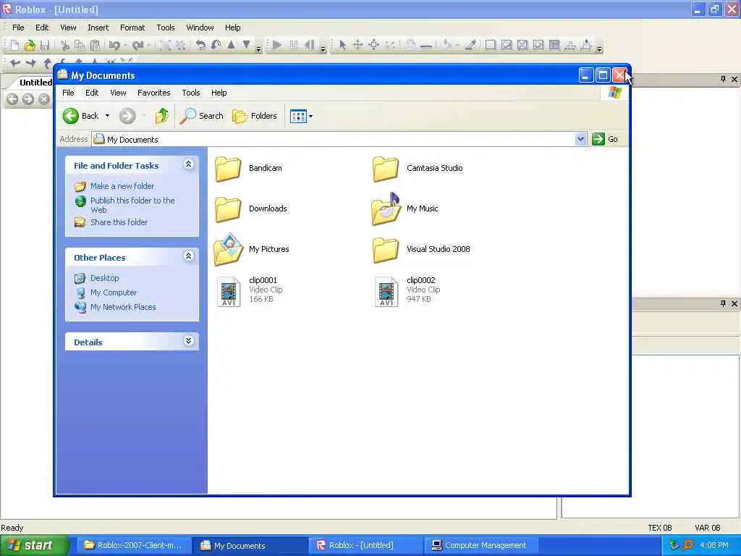Viewport: 741px width, 556px height.
Task: Click the Redo icon in Roblox toolbar
Action: (x=137, y=46)
